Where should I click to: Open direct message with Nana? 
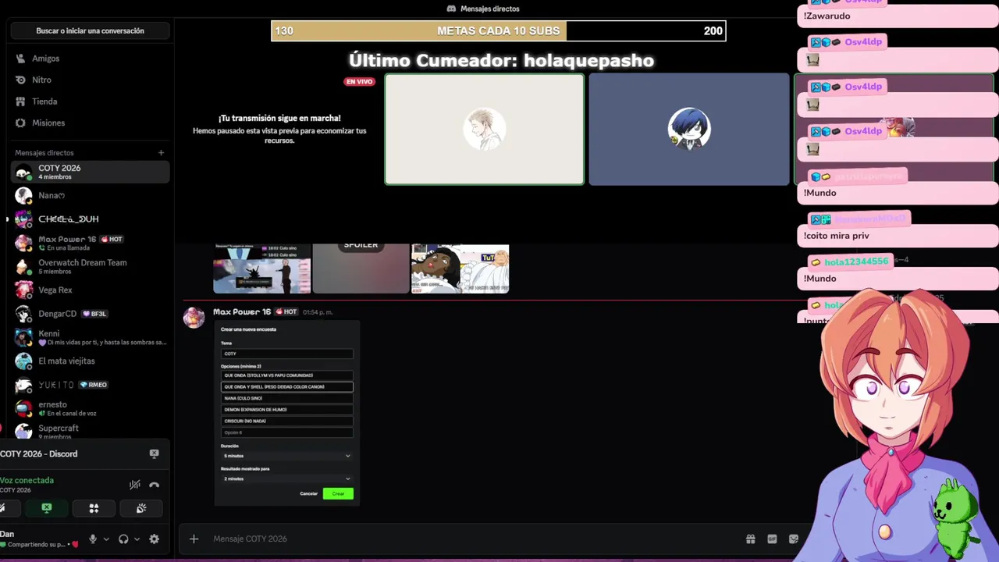[x=90, y=195]
